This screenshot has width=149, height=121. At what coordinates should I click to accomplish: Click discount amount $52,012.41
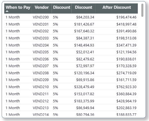tap(85, 52)
